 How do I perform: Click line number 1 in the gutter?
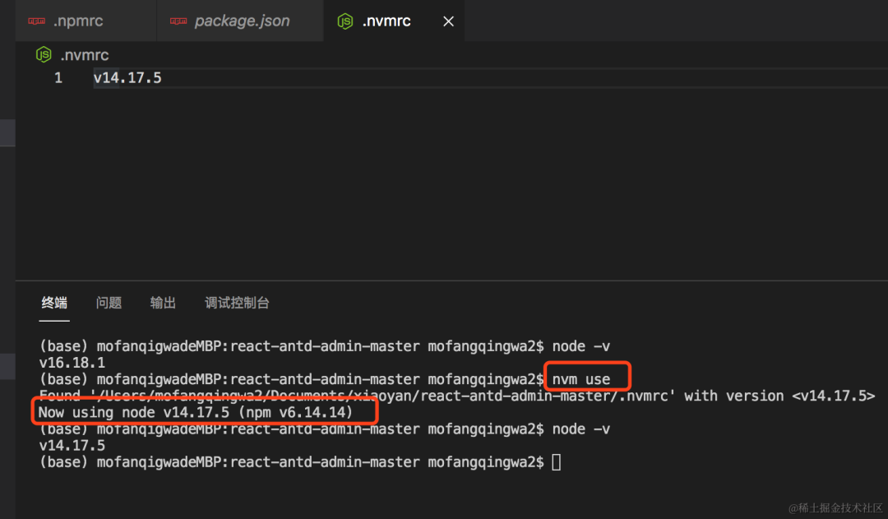[58, 77]
